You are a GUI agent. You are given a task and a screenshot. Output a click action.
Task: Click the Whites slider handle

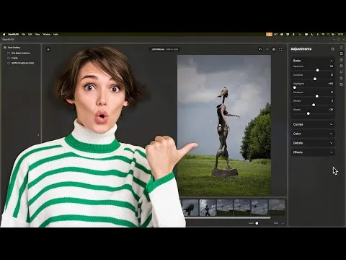click(314, 105)
